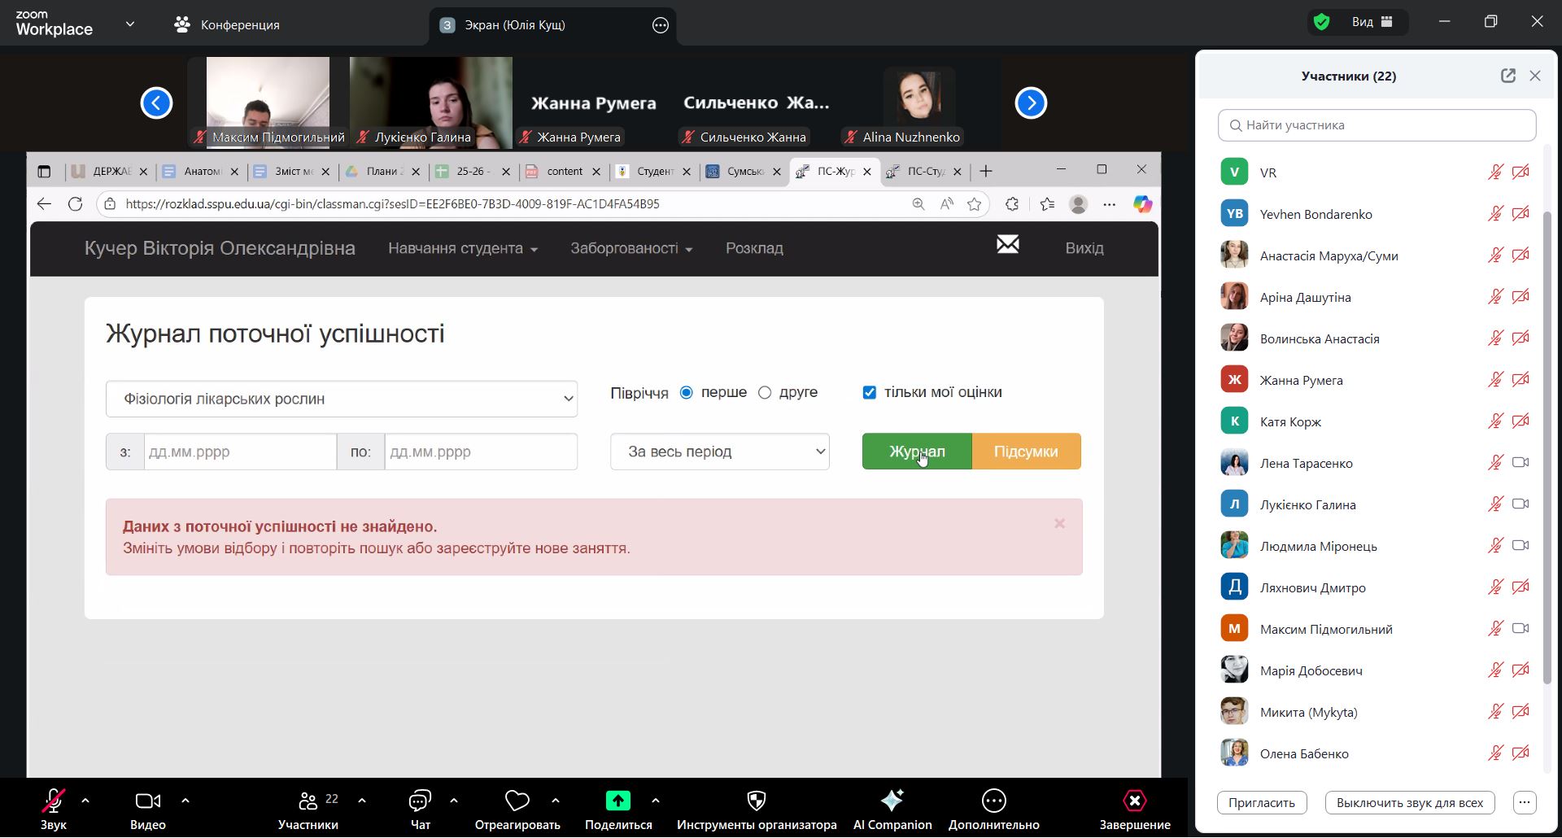This screenshot has height=838, width=1562.
Task: Select the 'друге' semester radio button
Action: pos(765,393)
